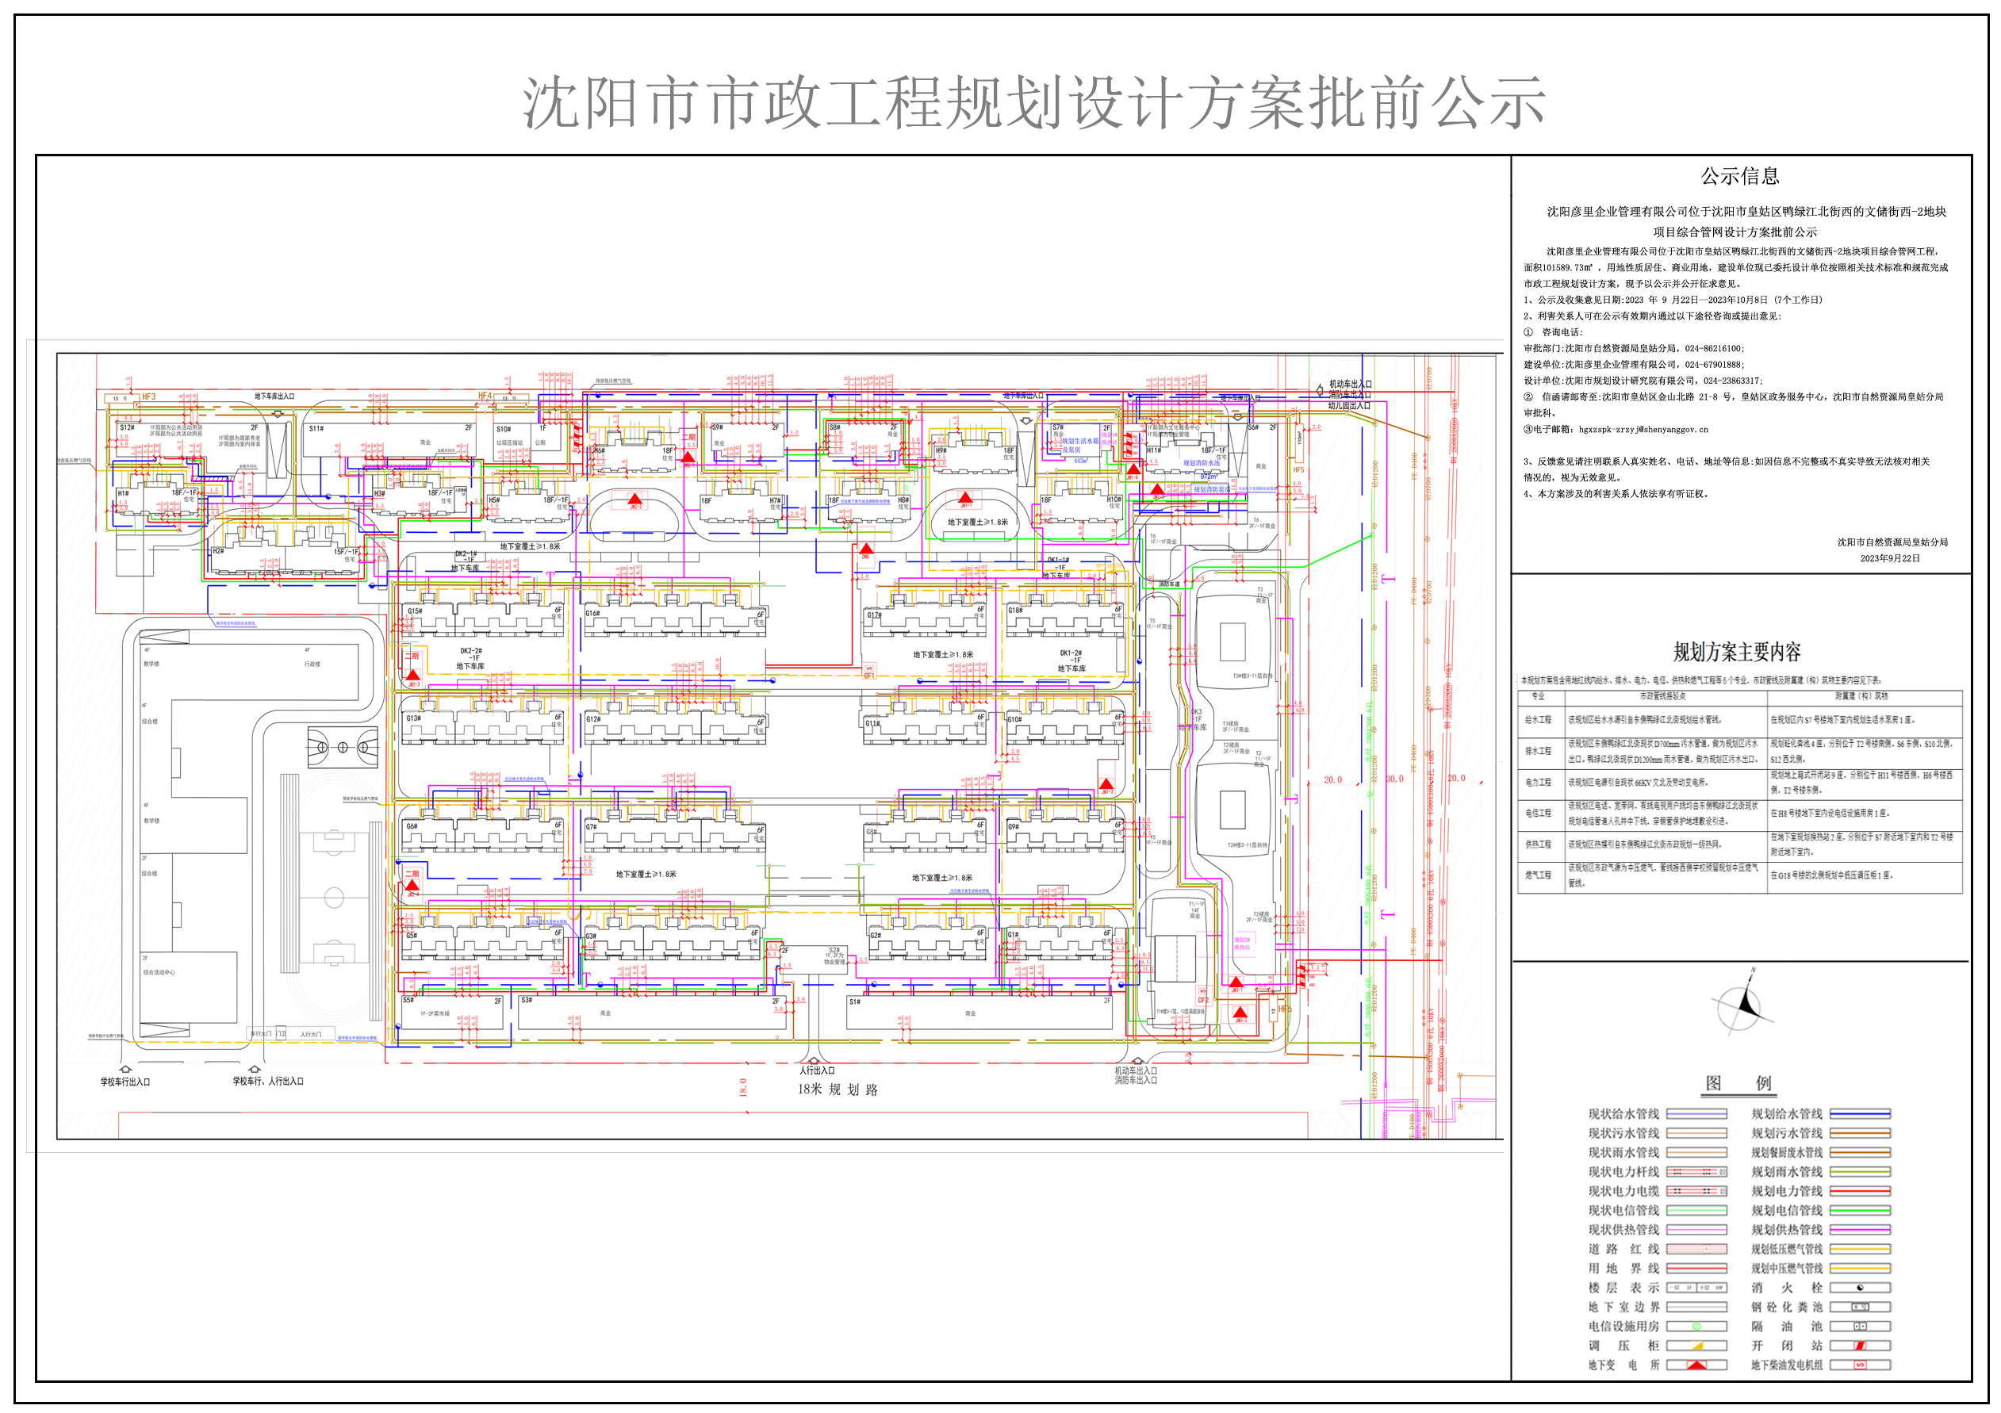
Task: Click the 供热工程 table row label
Action: pos(1539,844)
